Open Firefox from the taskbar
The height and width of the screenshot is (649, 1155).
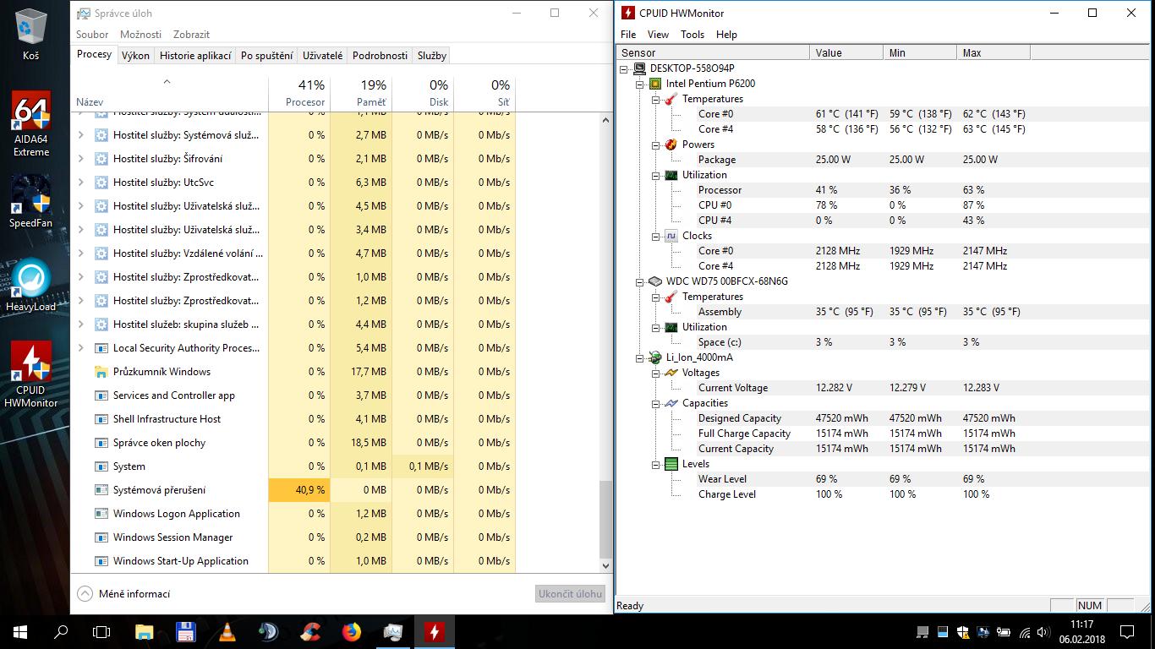click(352, 632)
